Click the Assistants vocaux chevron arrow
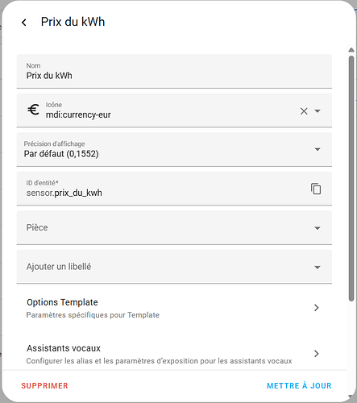 (317, 354)
